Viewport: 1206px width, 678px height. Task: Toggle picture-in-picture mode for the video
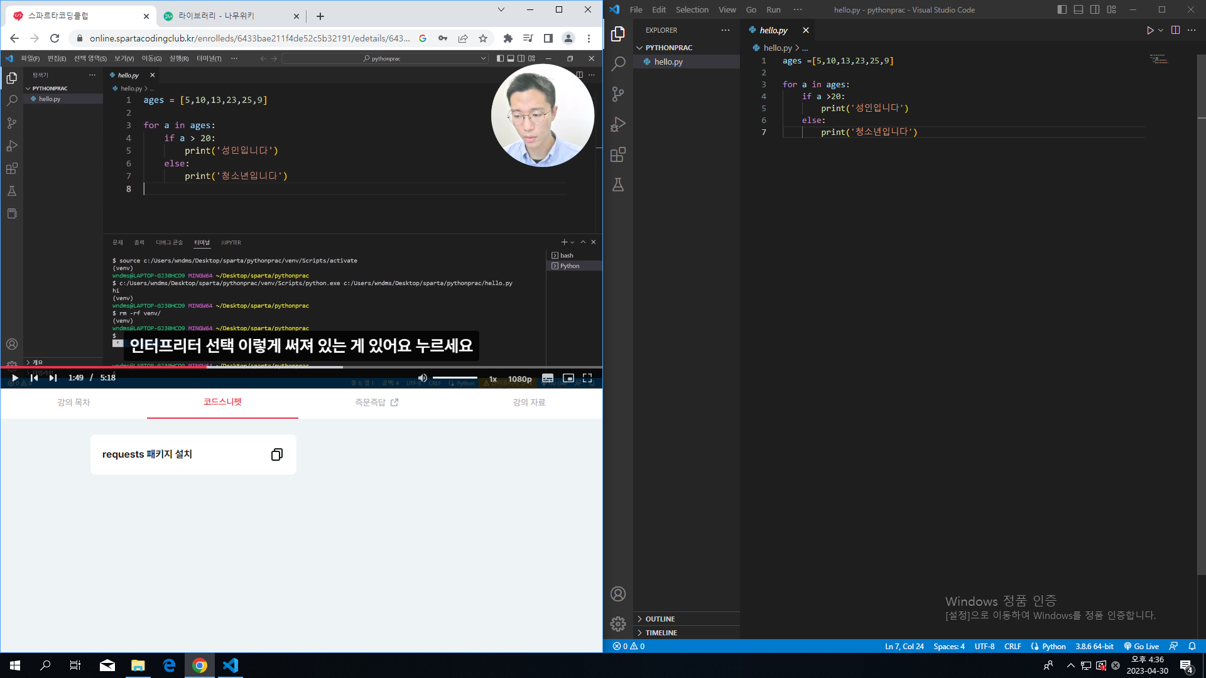[x=568, y=378]
